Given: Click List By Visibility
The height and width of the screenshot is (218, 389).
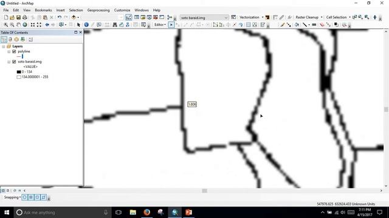Looking at the screenshot, I should (16, 39).
